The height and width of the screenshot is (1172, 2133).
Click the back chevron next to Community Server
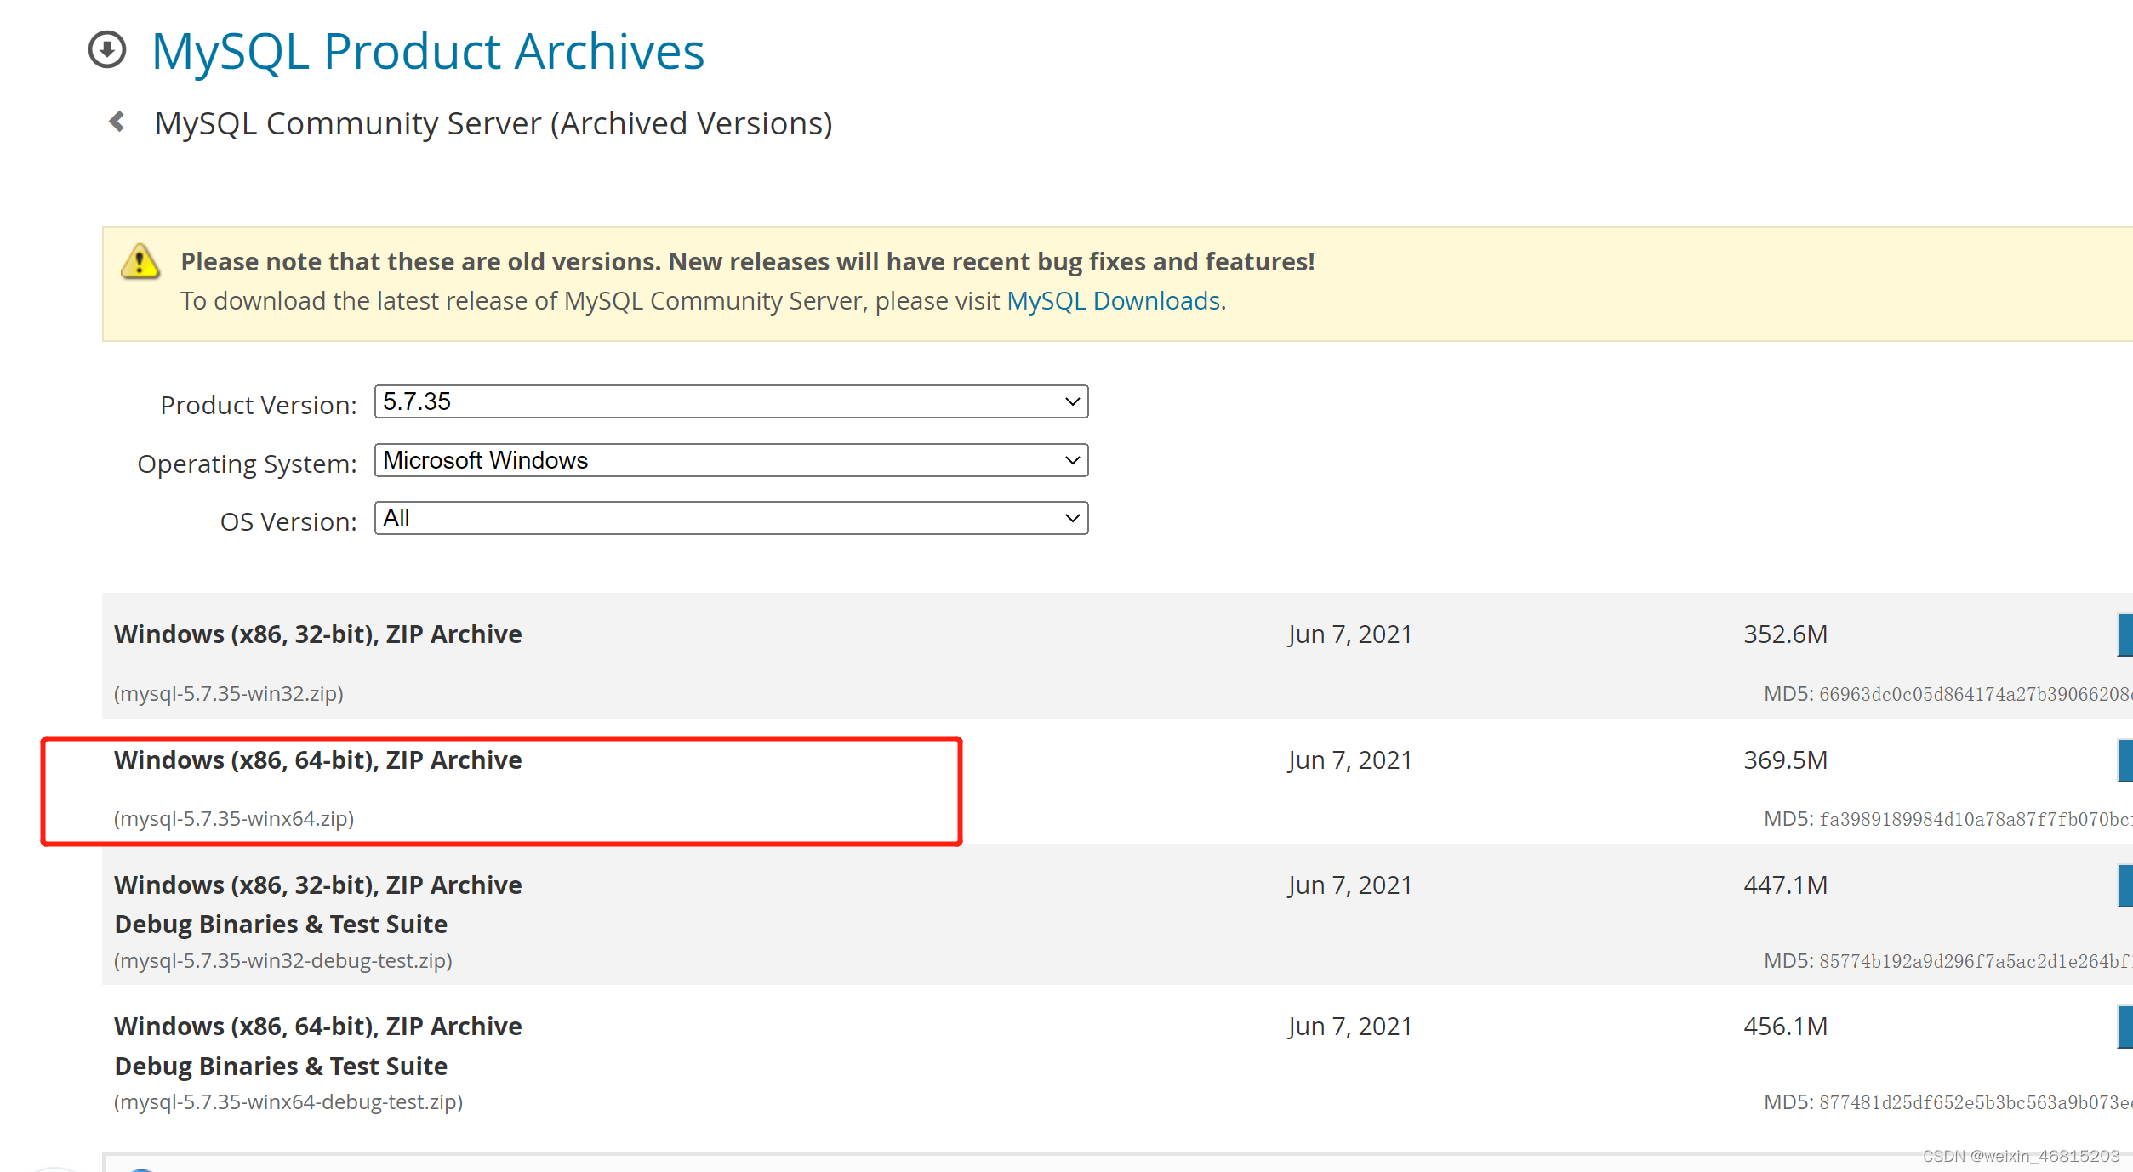117,122
